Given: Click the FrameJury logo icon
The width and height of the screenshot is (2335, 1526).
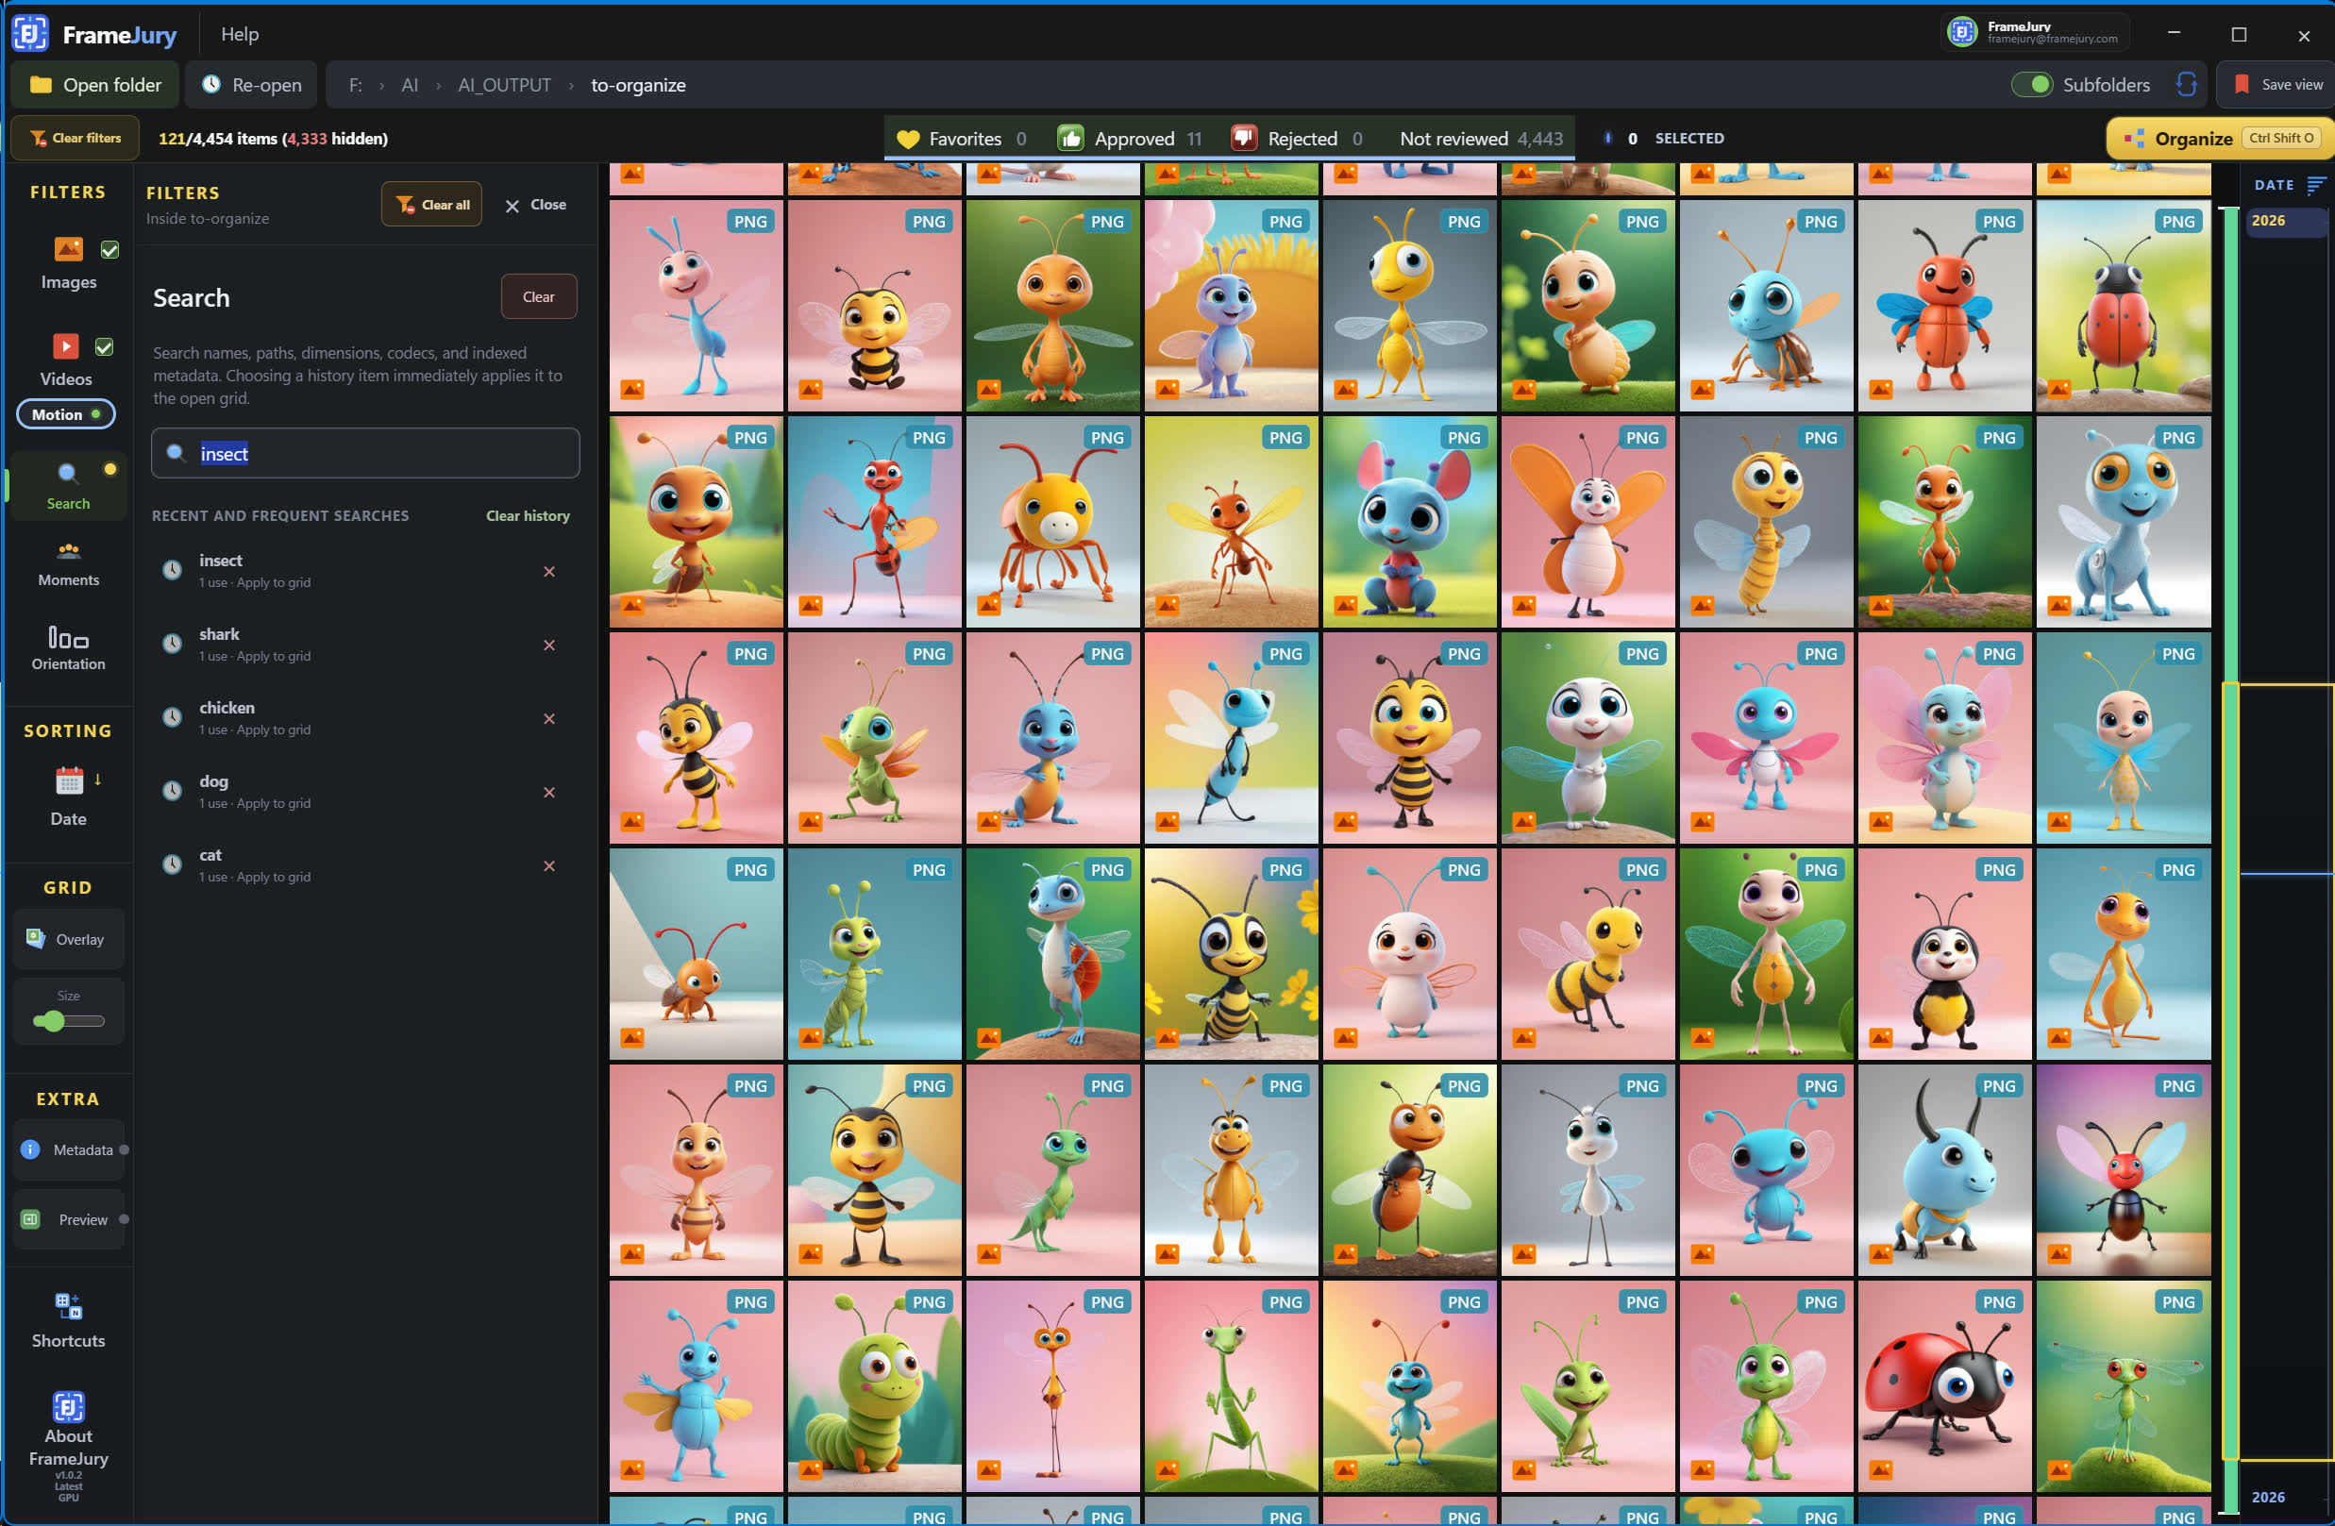Looking at the screenshot, I should point(29,33).
